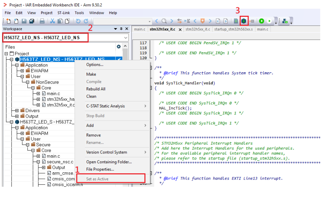
Task: Fold the SysTick_Handler function body
Action: click(151, 88)
